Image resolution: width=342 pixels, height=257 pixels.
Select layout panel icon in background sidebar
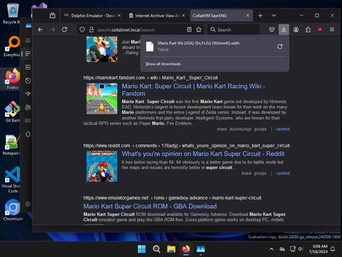coord(28,54)
